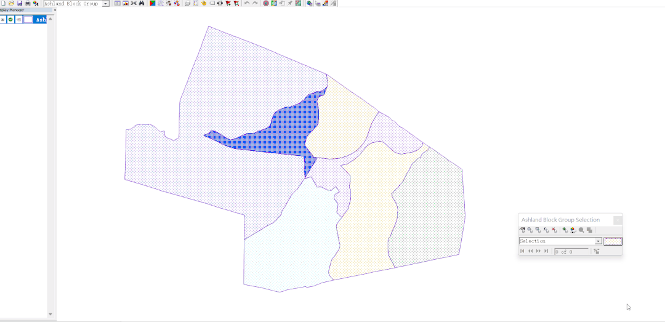665x322 pixels.
Task: Click the globe icon in the toolbar
Action: tap(309, 3)
